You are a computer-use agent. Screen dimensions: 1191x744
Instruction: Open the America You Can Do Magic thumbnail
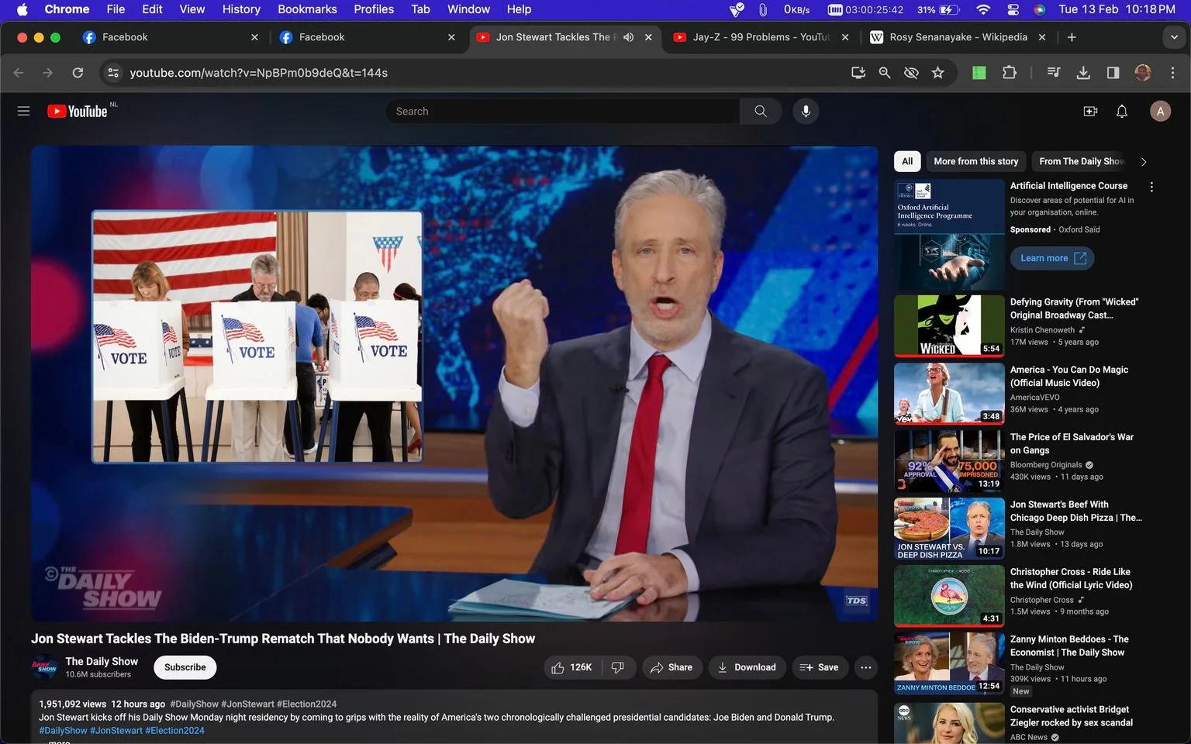coord(949,393)
